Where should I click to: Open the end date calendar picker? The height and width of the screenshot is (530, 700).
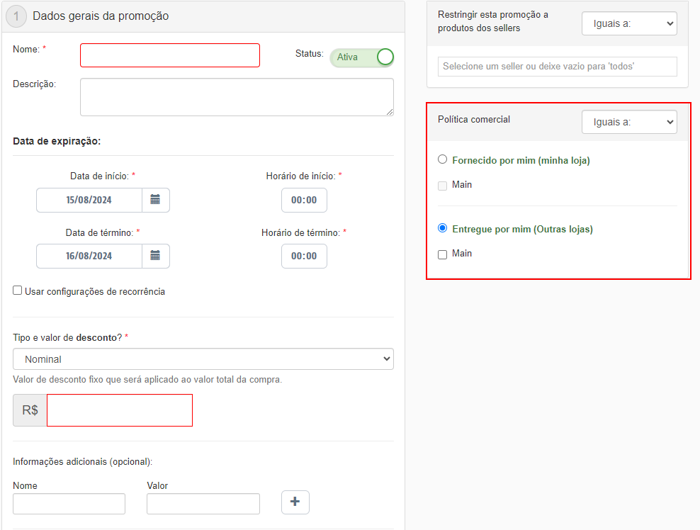tap(156, 256)
